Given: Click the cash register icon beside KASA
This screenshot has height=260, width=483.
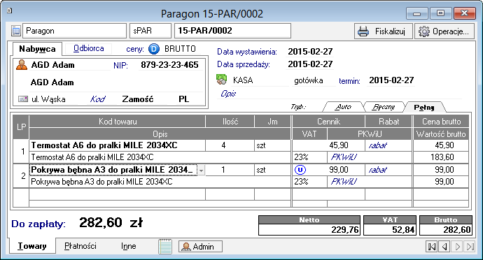Looking at the screenshot, I should (221, 80).
